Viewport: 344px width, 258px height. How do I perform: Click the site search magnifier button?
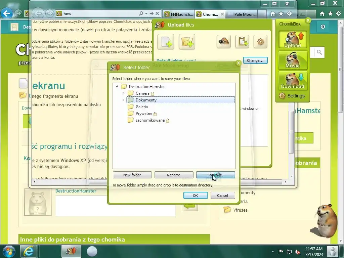(319, 52)
